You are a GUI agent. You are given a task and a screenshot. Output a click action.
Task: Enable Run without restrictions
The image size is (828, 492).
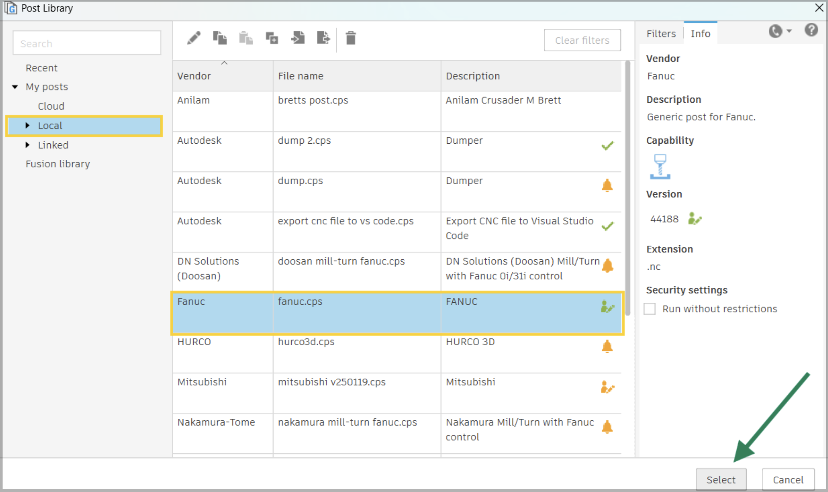pos(649,308)
